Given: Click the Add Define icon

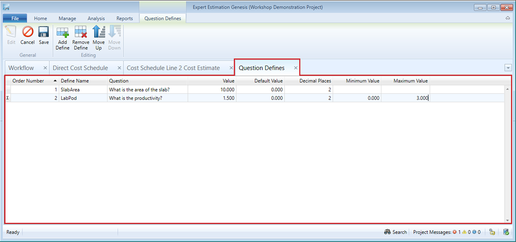Looking at the screenshot, I should tap(62, 32).
